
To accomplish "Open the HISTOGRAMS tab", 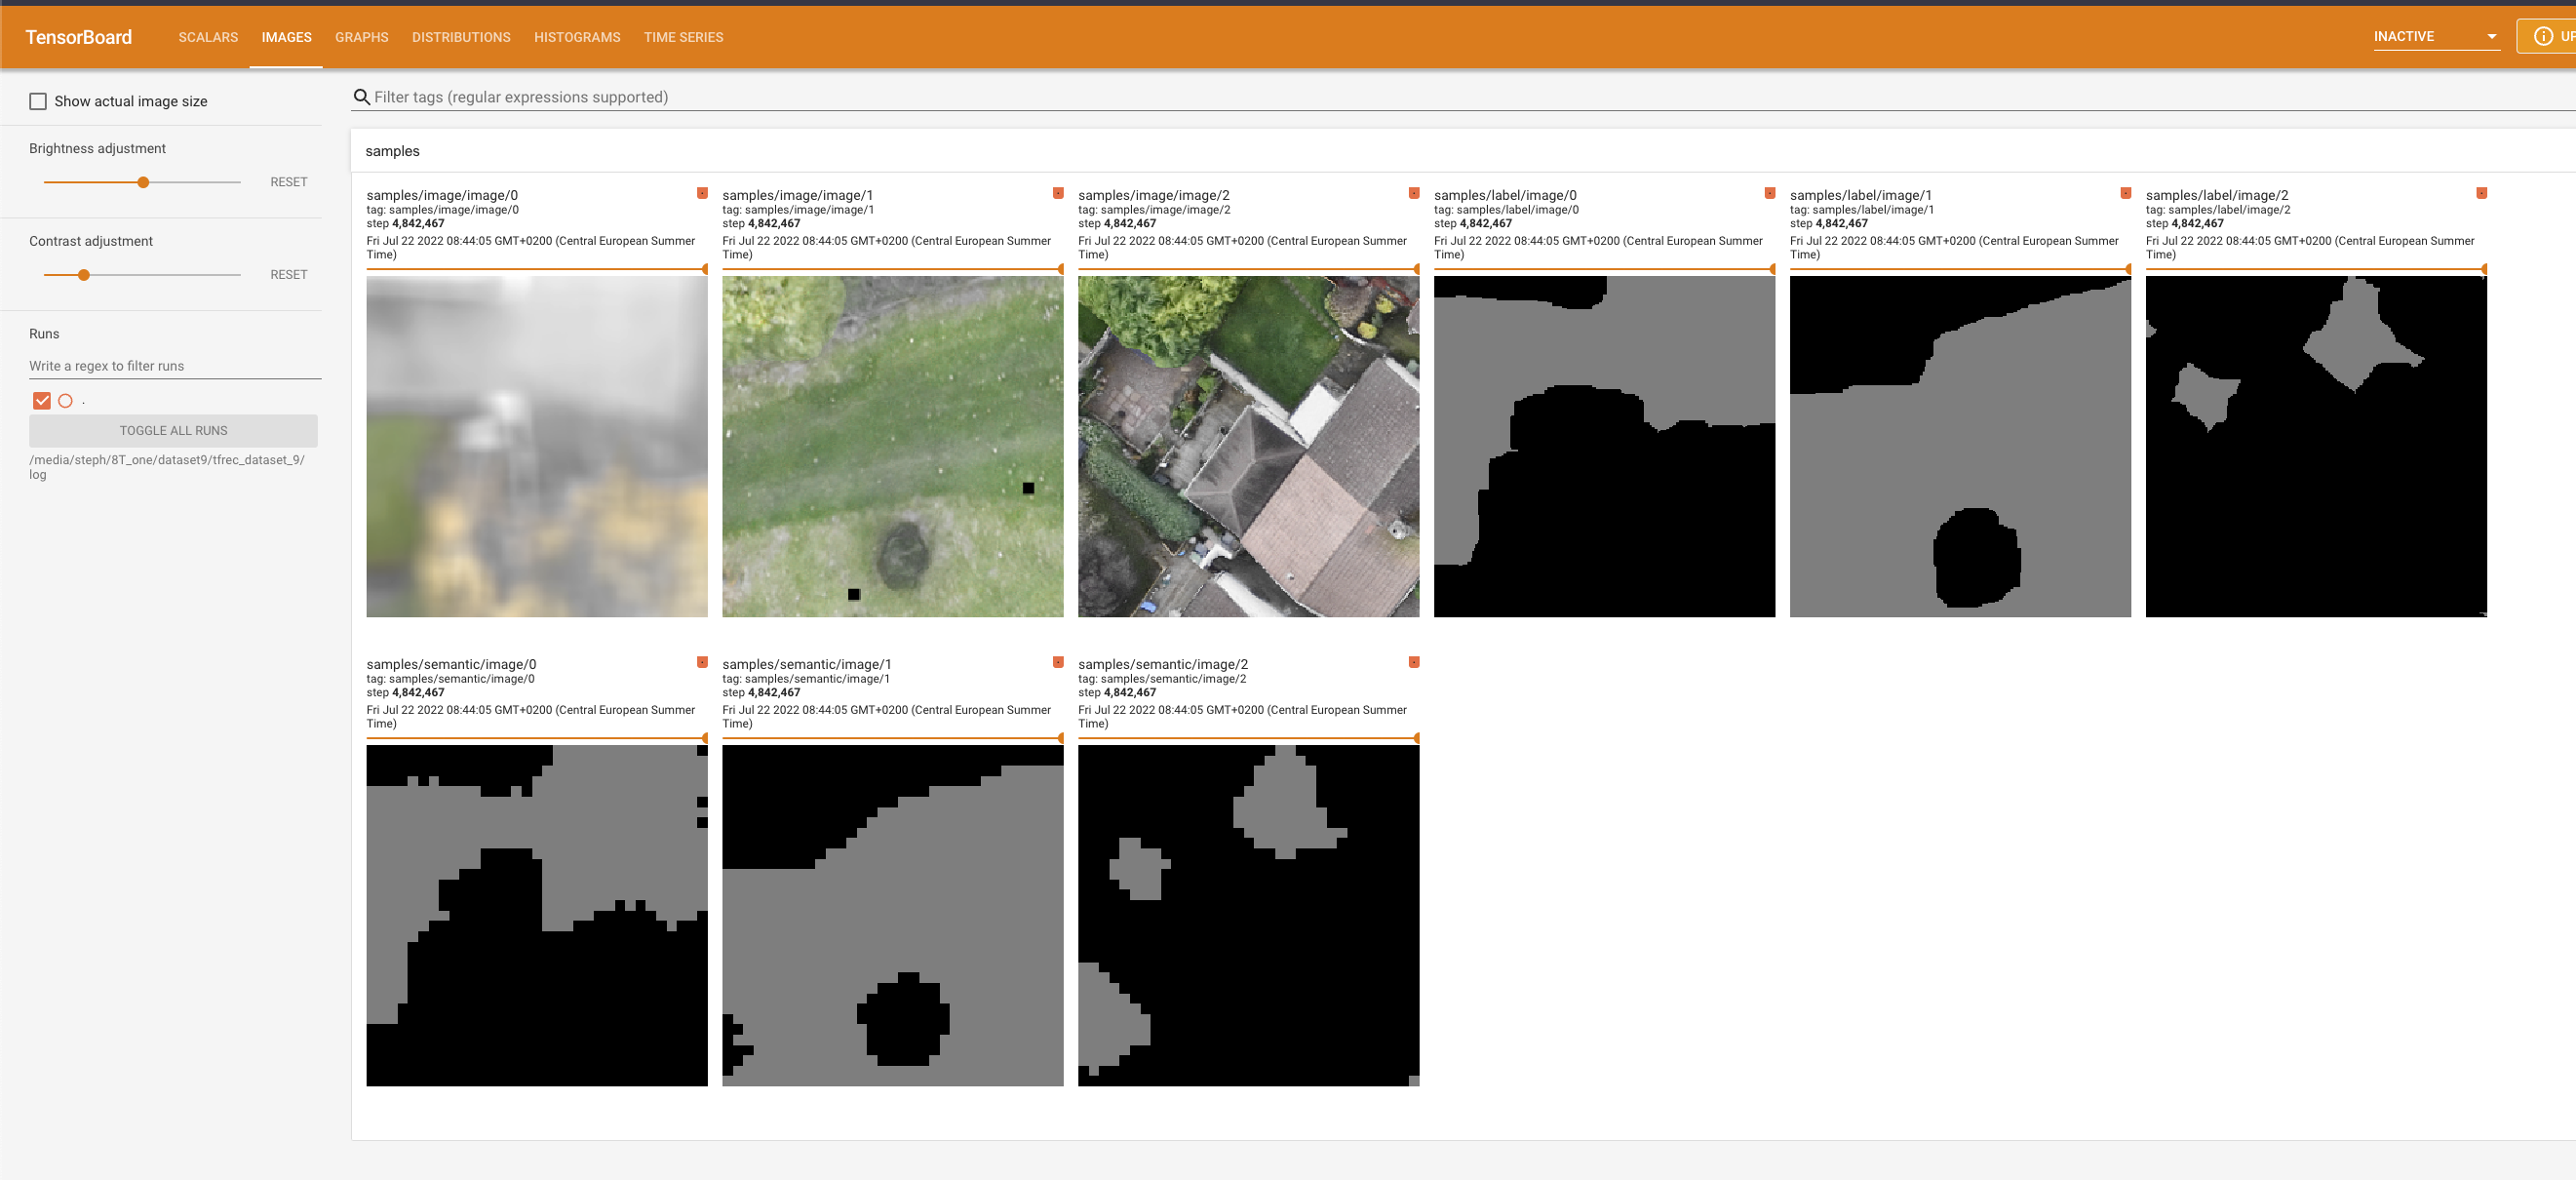I will click(577, 37).
